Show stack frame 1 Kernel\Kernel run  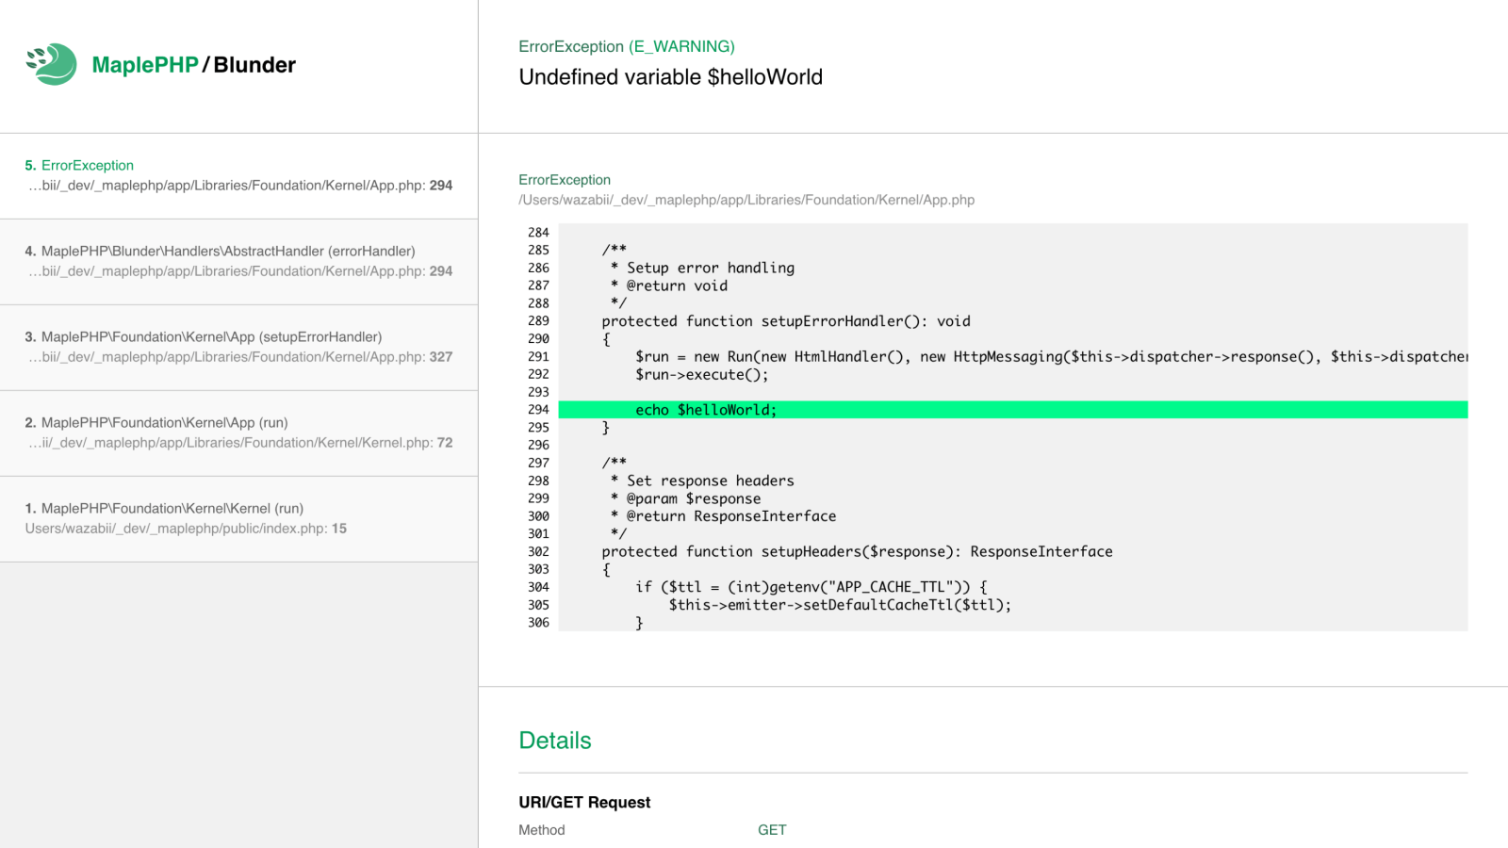(x=238, y=519)
